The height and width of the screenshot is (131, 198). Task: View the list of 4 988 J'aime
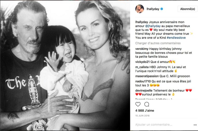point(145,110)
